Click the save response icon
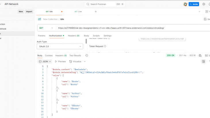The image size is (210, 118). pos(206,56)
